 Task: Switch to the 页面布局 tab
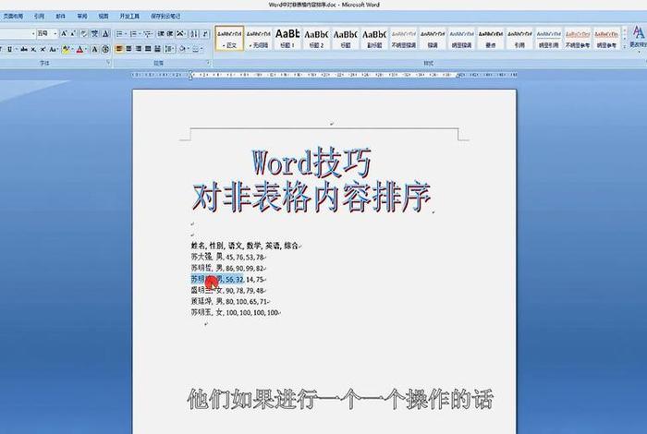[x=10, y=17]
